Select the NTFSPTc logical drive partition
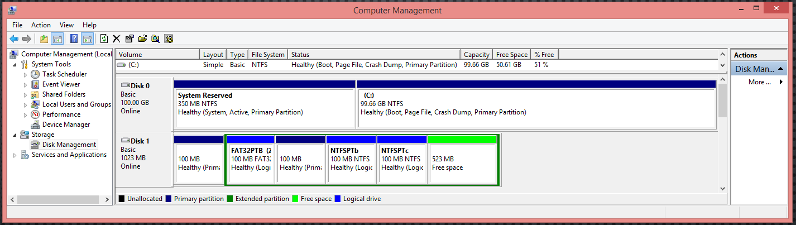Image resolution: width=796 pixels, height=225 pixels. [401, 159]
